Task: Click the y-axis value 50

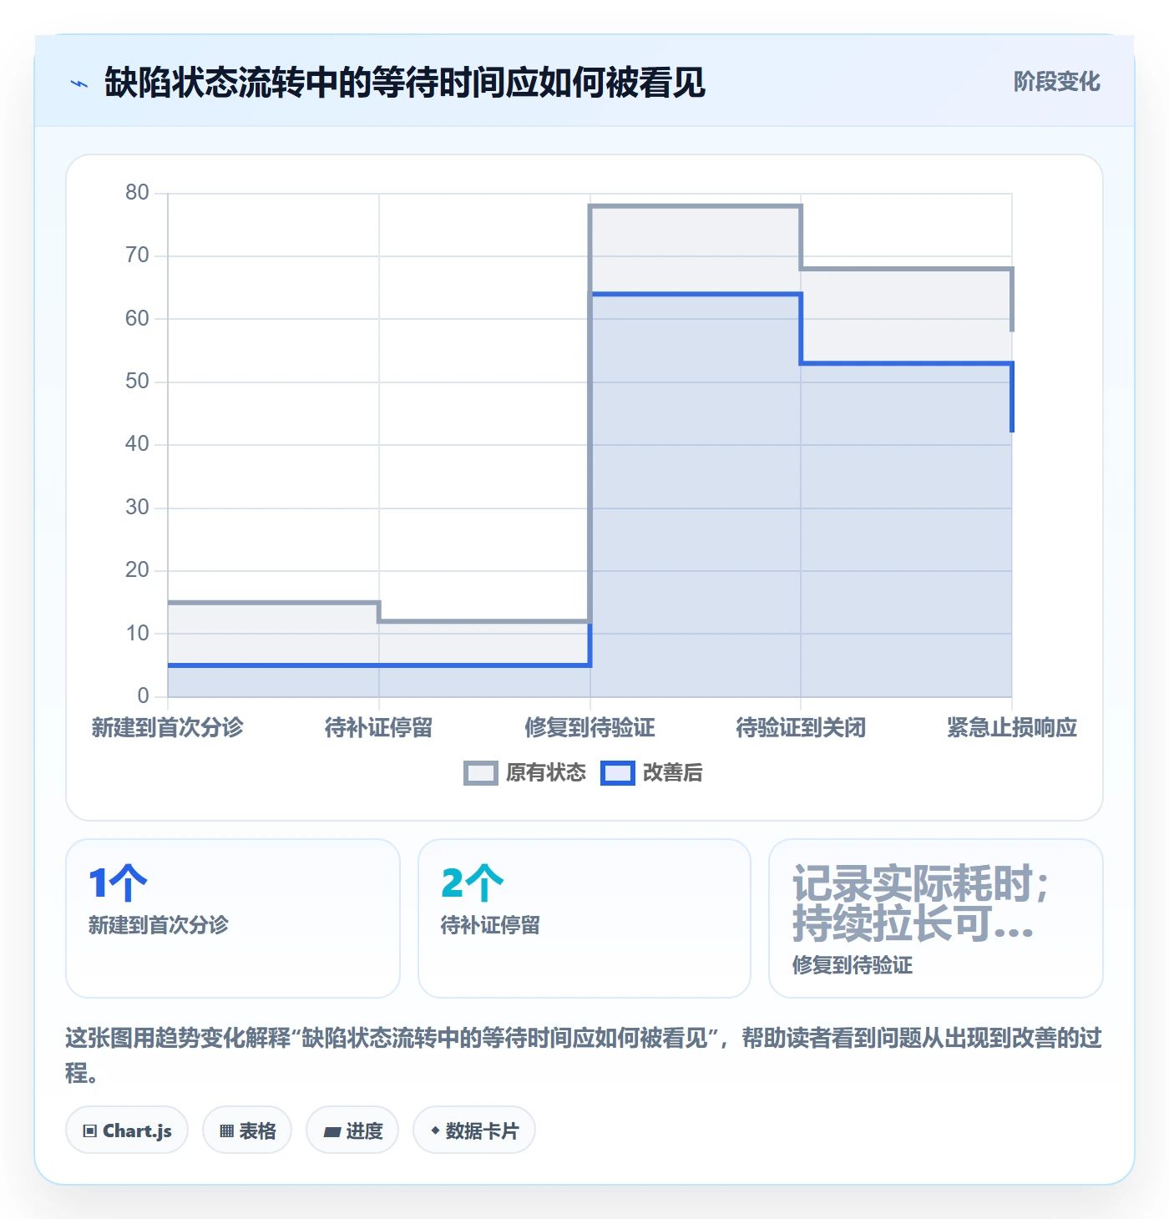Action: pyautogui.click(x=137, y=382)
